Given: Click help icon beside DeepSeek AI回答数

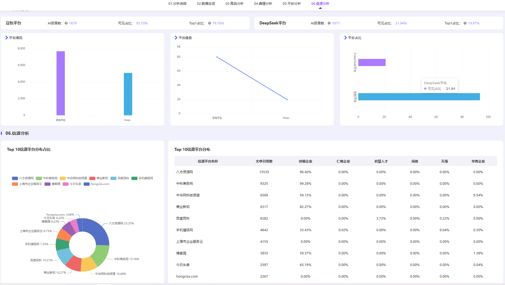Looking at the screenshot, I should 329,23.
